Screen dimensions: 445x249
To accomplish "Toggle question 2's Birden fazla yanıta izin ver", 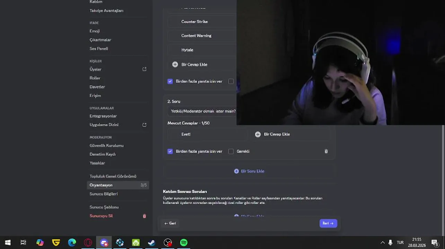I will 170,151.
